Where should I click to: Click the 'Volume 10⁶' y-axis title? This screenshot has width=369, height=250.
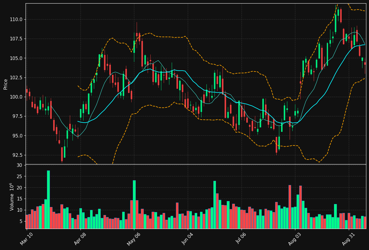tap(12, 197)
